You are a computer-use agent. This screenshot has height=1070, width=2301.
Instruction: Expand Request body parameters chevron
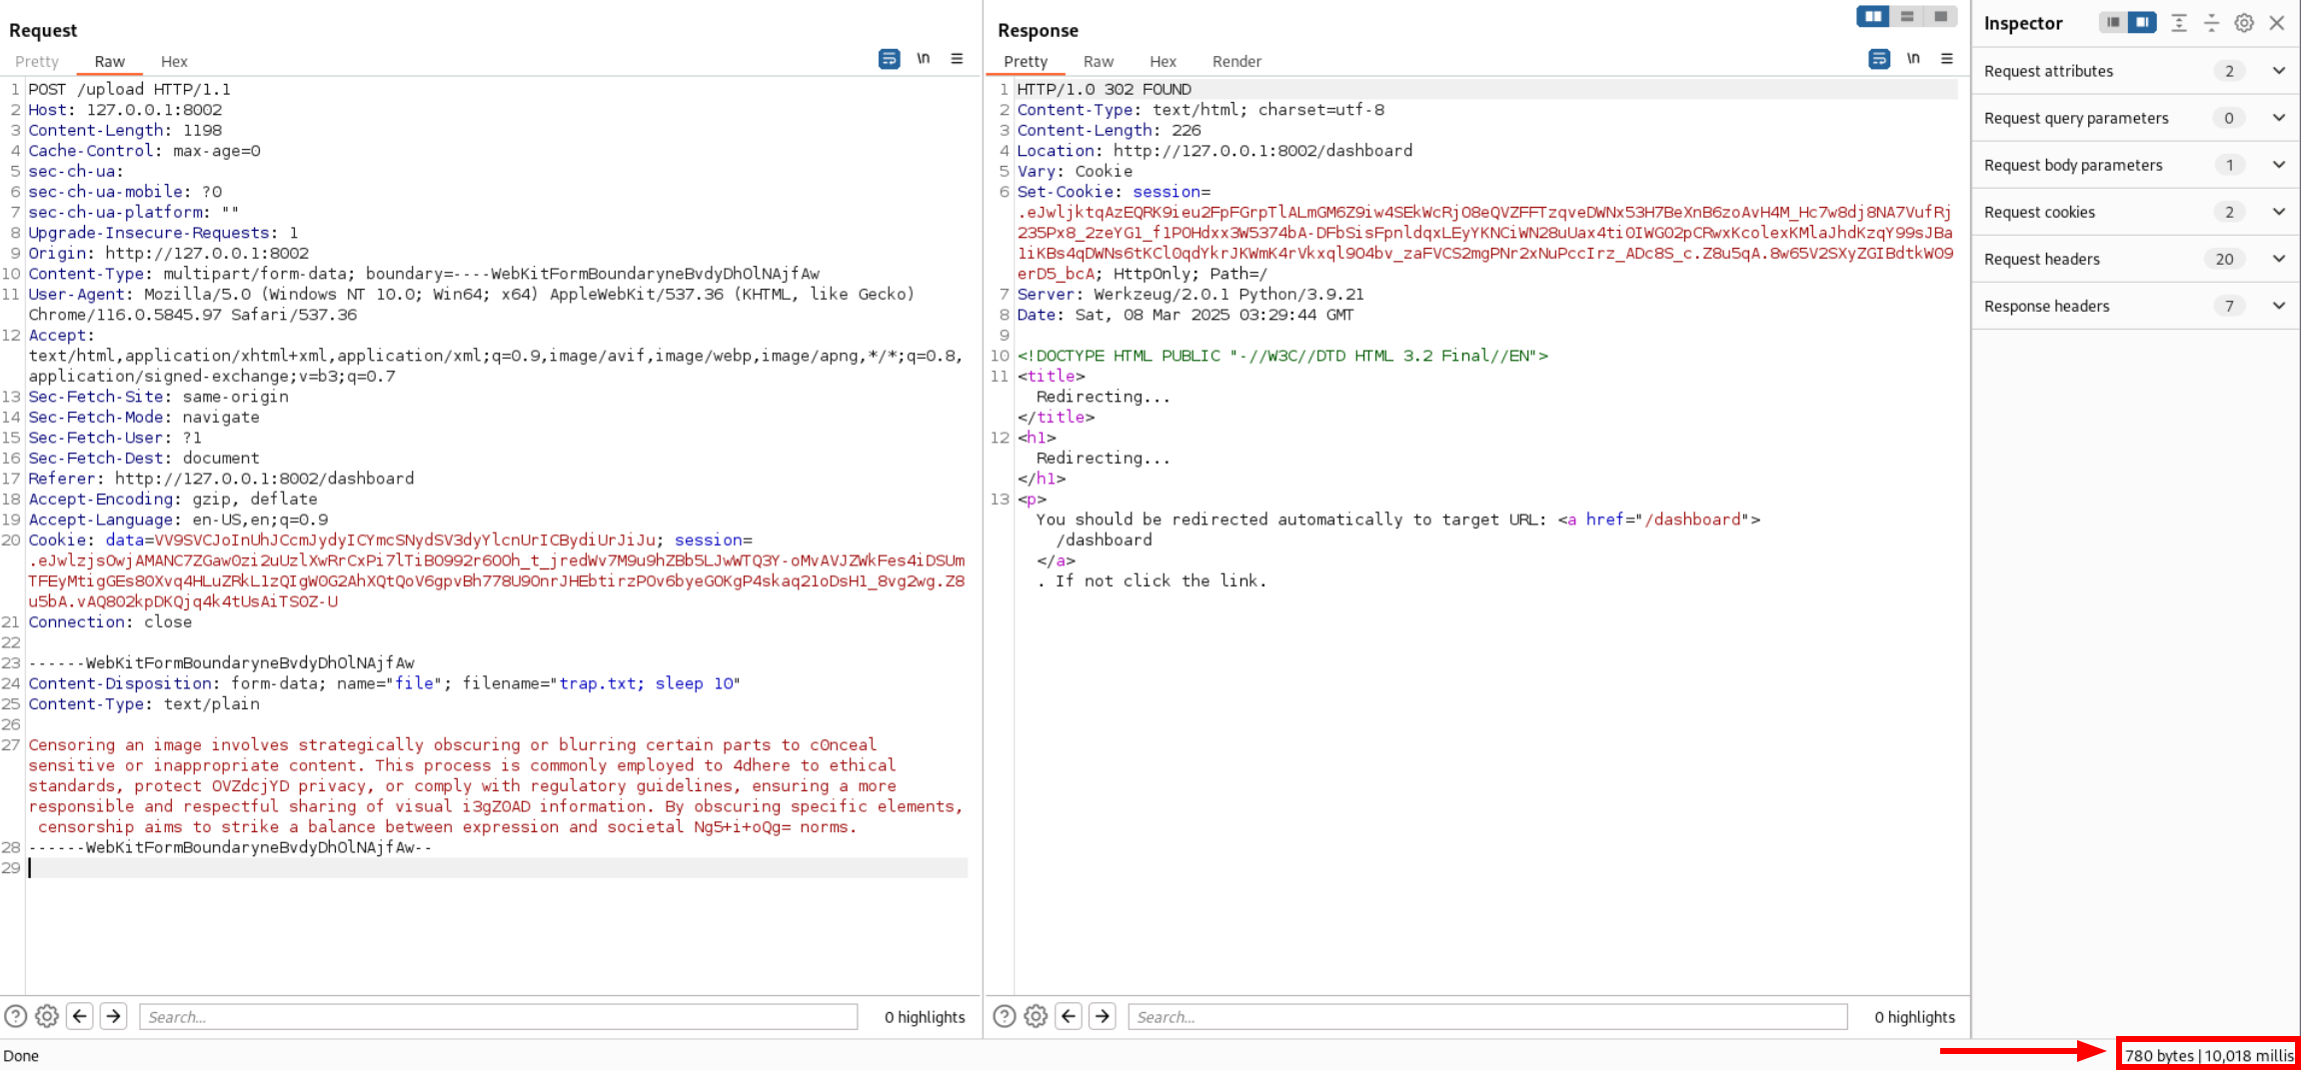(2279, 165)
